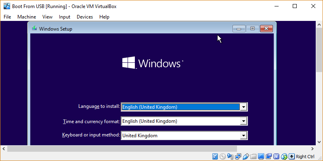The width and height of the screenshot is (323, 161).
Task: Click the mouse integration status icon
Action: coord(284,157)
